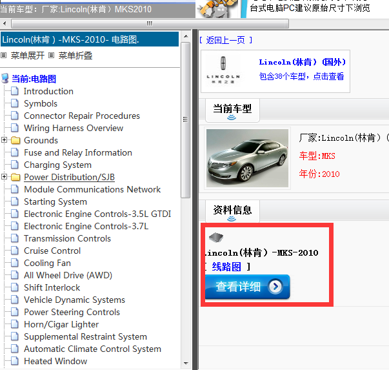This screenshot has height=370, width=389.
Task: Open Horn/Cigar Lighter item
Action: 61,324
